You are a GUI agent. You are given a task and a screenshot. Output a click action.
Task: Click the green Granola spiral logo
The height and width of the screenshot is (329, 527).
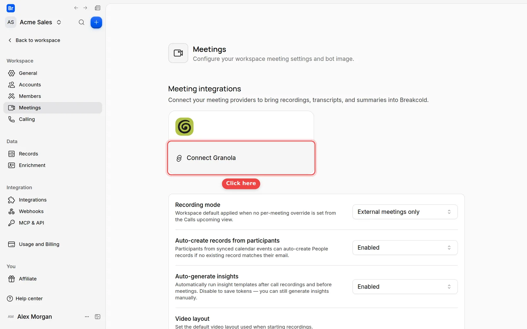point(184,127)
